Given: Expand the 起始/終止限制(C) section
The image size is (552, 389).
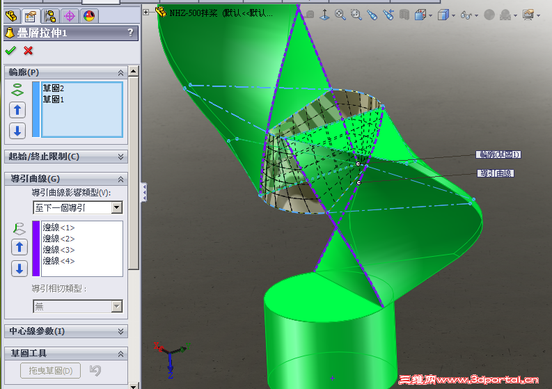Looking at the screenshot, I should click(120, 157).
